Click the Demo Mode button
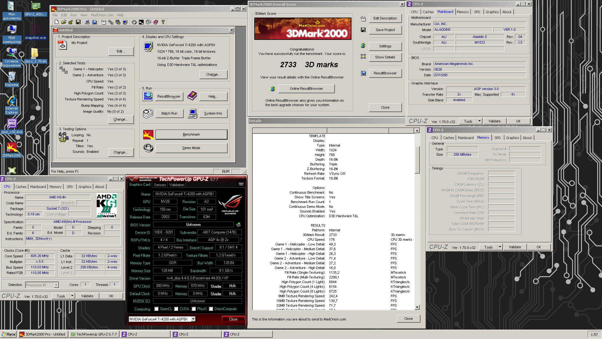The height and width of the screenshot is (339, 602). click(x=191, y=148)
